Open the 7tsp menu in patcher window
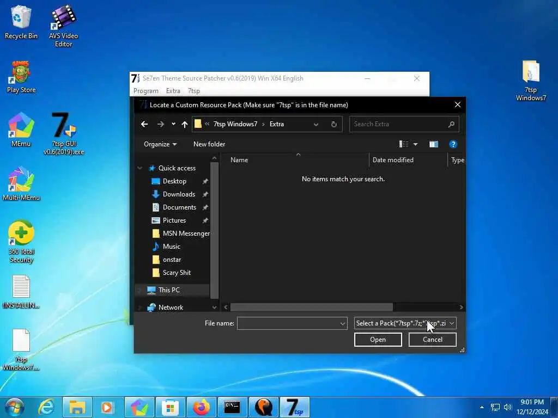 click(x=194, y=91)
